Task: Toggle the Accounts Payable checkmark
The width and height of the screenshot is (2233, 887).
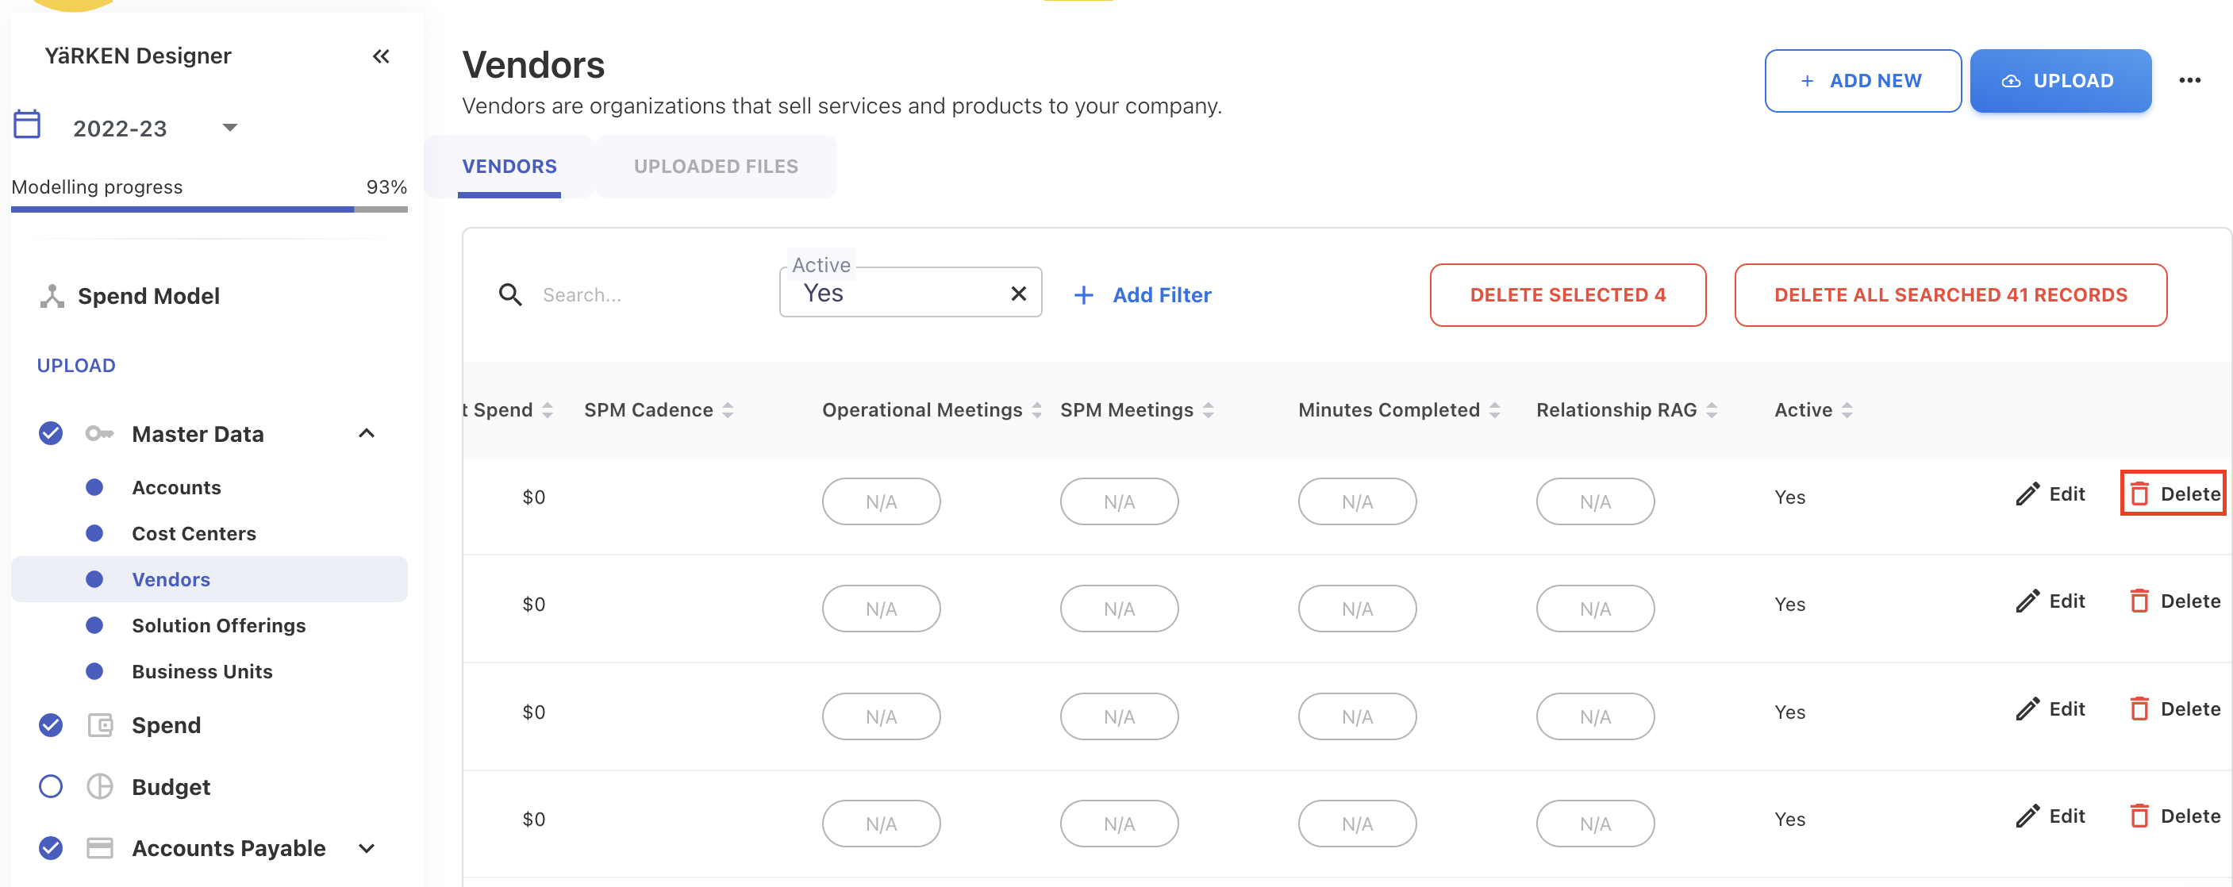Action: pos(51,848)
